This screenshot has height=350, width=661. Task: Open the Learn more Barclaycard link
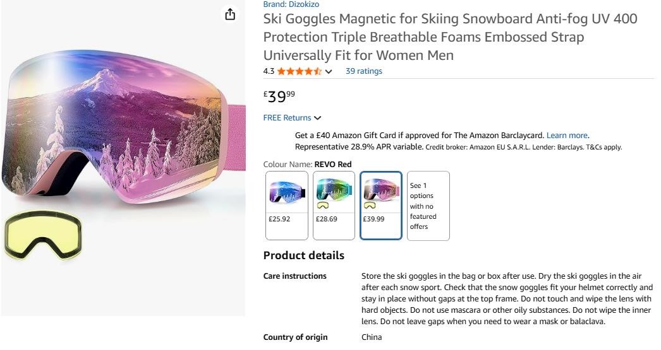[x=567, y=135]
